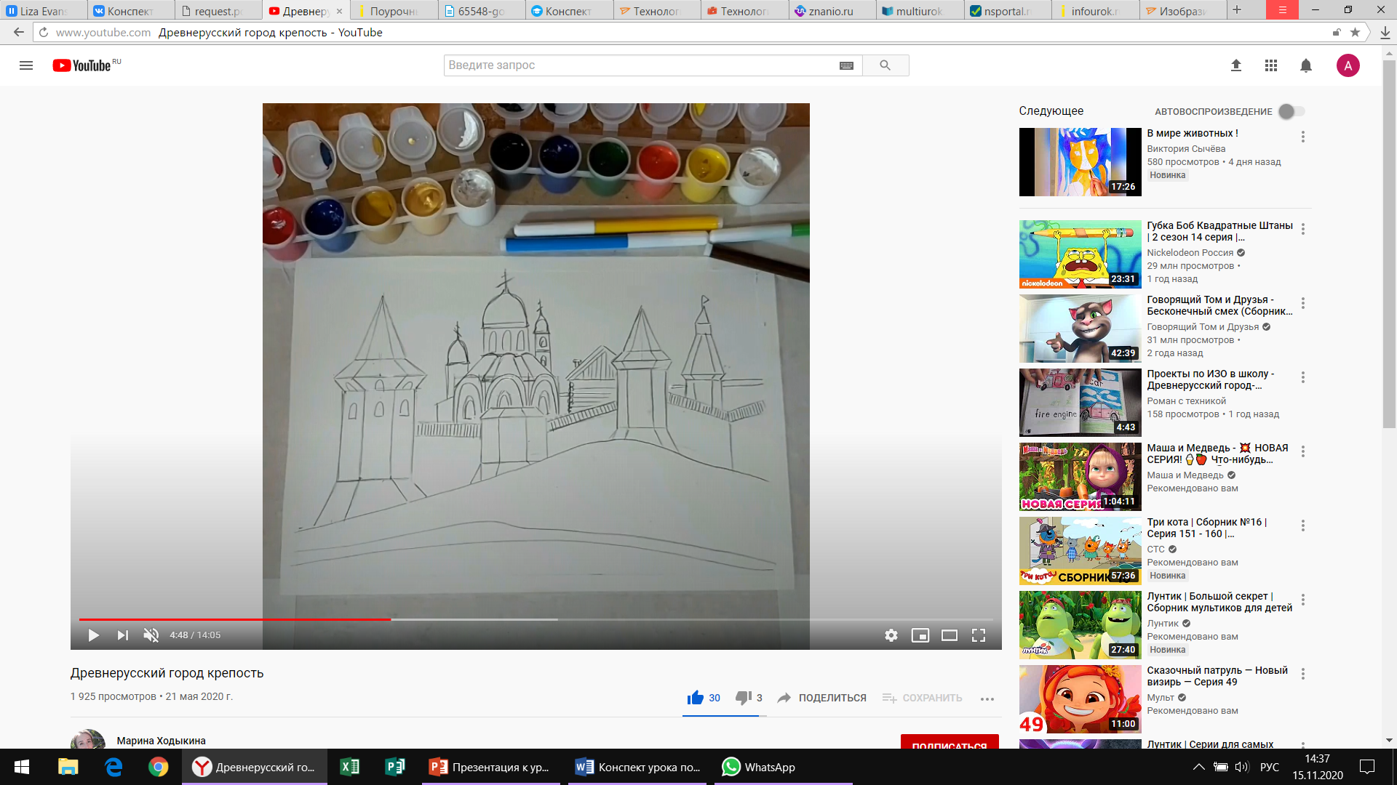Bookmark this page with the star
This screenshot has height=785, width=1397.
tap(1355, 32)
